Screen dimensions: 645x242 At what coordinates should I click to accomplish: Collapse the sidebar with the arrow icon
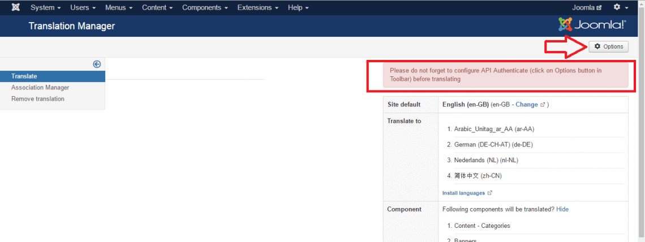(97, 64)
